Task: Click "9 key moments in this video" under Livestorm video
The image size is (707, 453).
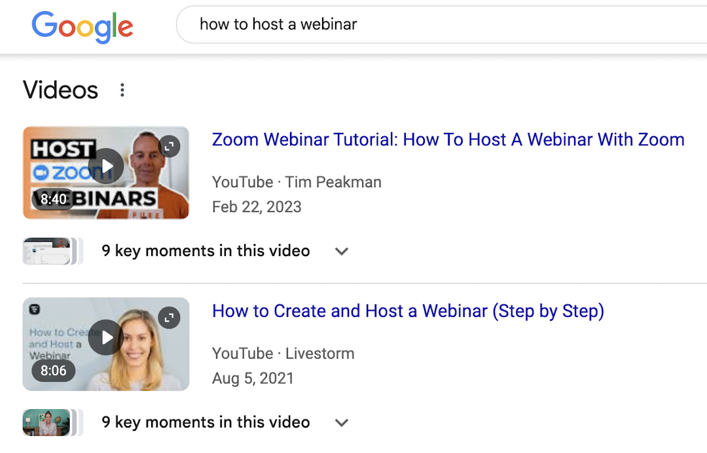Action: coord(206,422)
